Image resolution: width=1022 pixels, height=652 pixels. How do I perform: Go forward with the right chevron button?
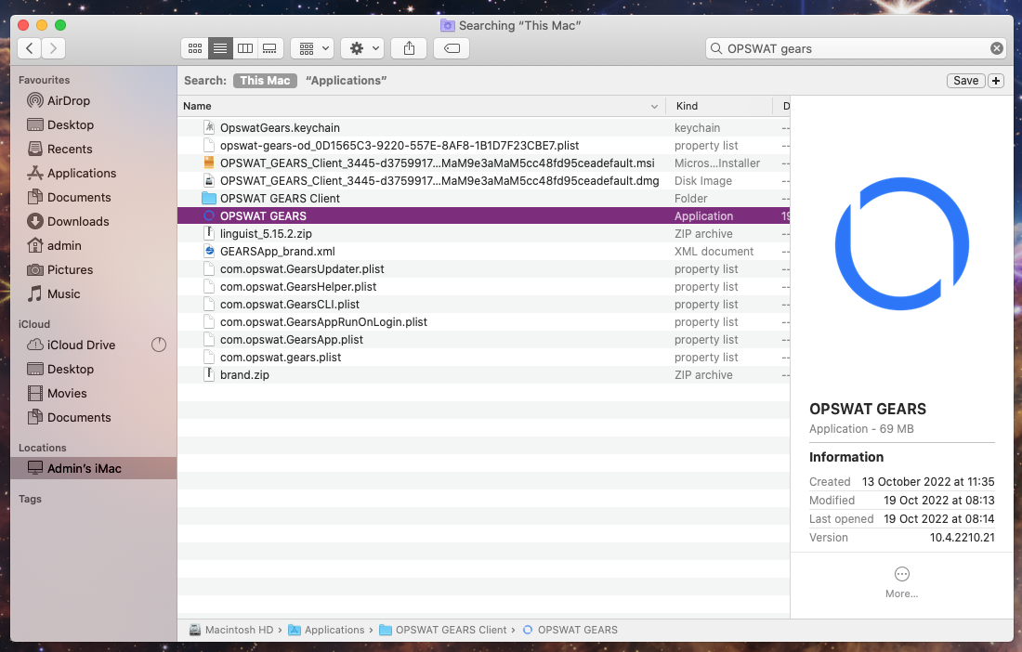coord(54,48)
